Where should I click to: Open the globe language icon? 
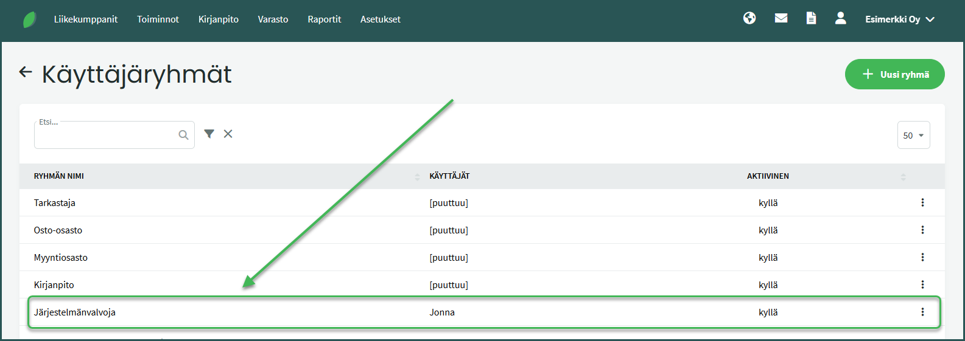coord(749,18)
